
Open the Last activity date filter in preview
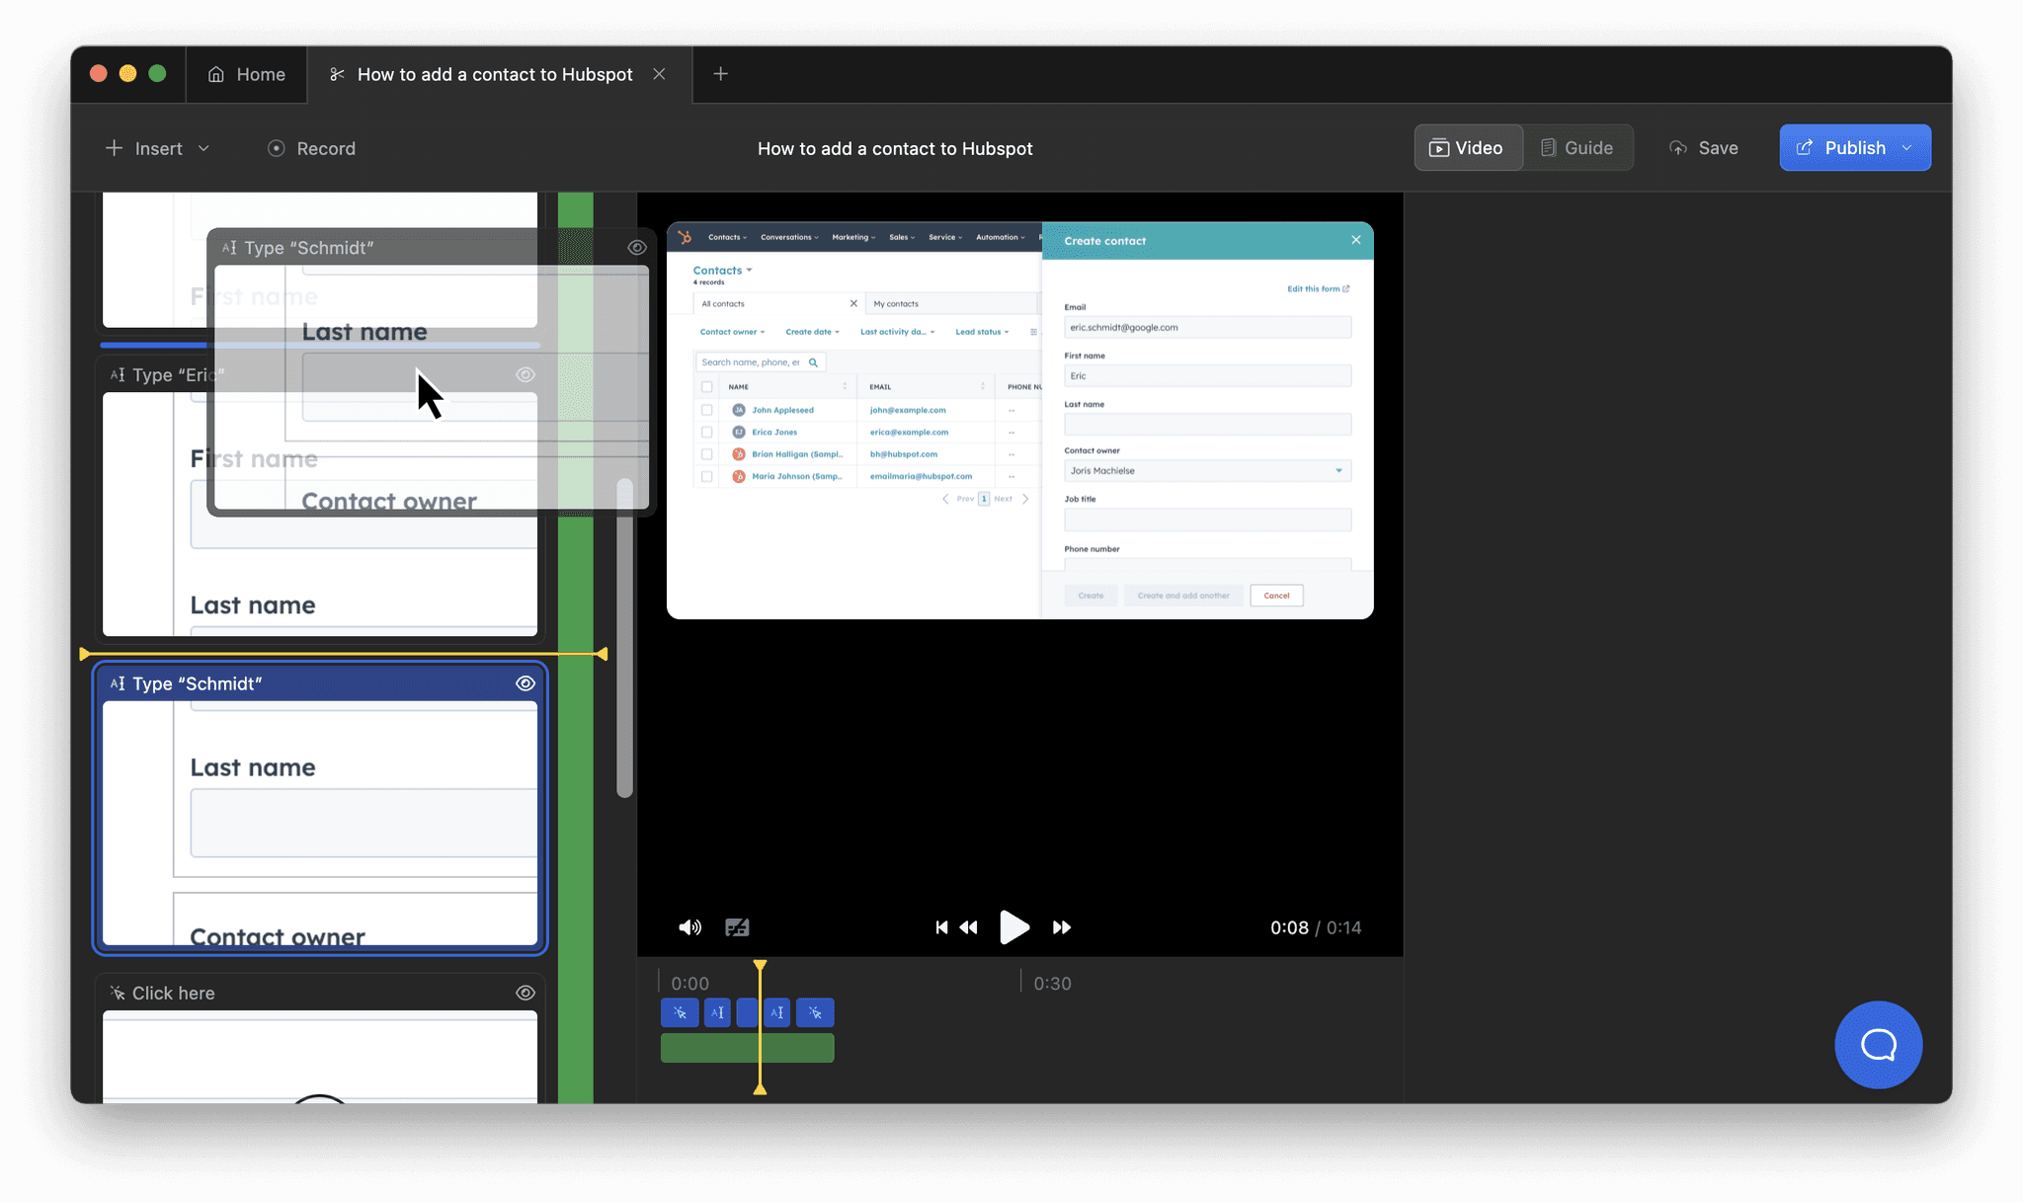point(897,332)
